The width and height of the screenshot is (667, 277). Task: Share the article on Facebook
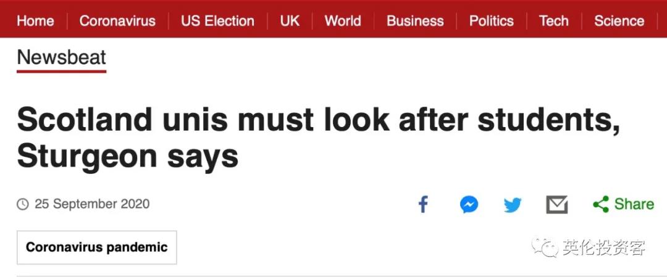(x=423, y=204)
